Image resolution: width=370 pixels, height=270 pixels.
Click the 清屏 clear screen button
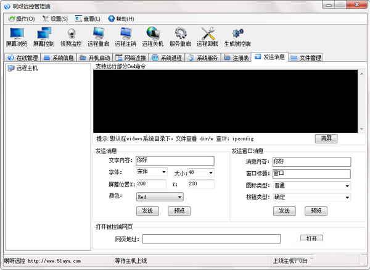click(326, 138)
